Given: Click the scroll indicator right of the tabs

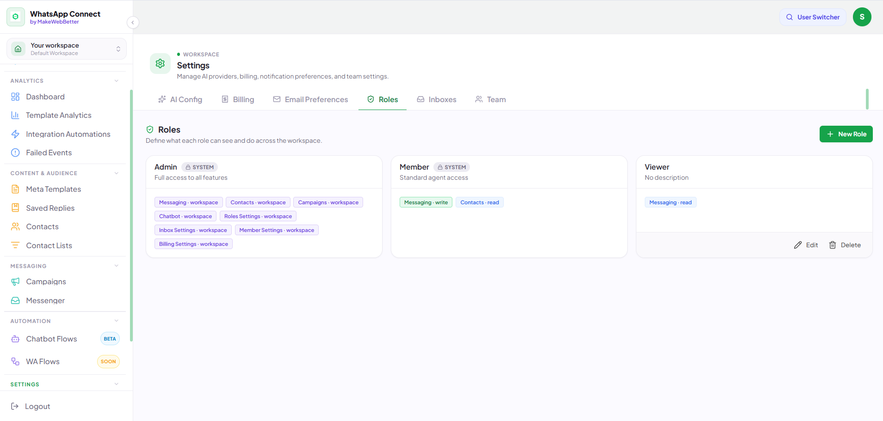Looking at the screenshot, I should pyautogui.click(x=867, y=99).
